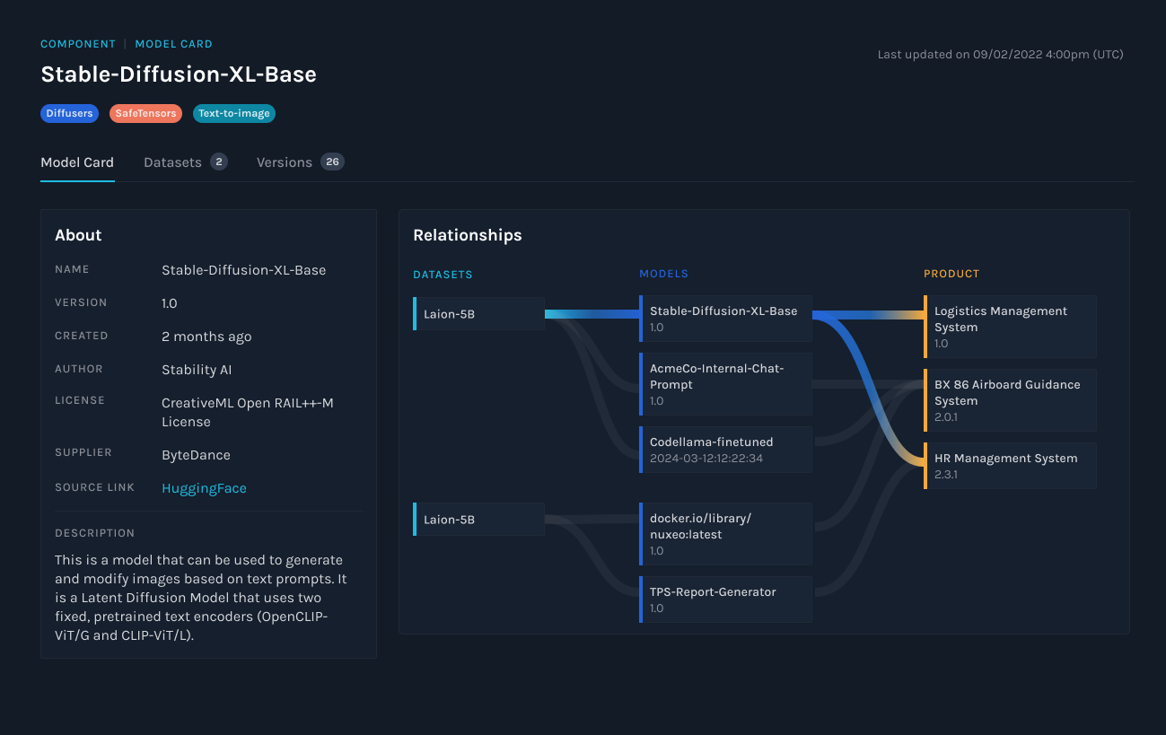Click the first Laion-5B dataset node
The image size is (1166, 735).
coord(478,314)
